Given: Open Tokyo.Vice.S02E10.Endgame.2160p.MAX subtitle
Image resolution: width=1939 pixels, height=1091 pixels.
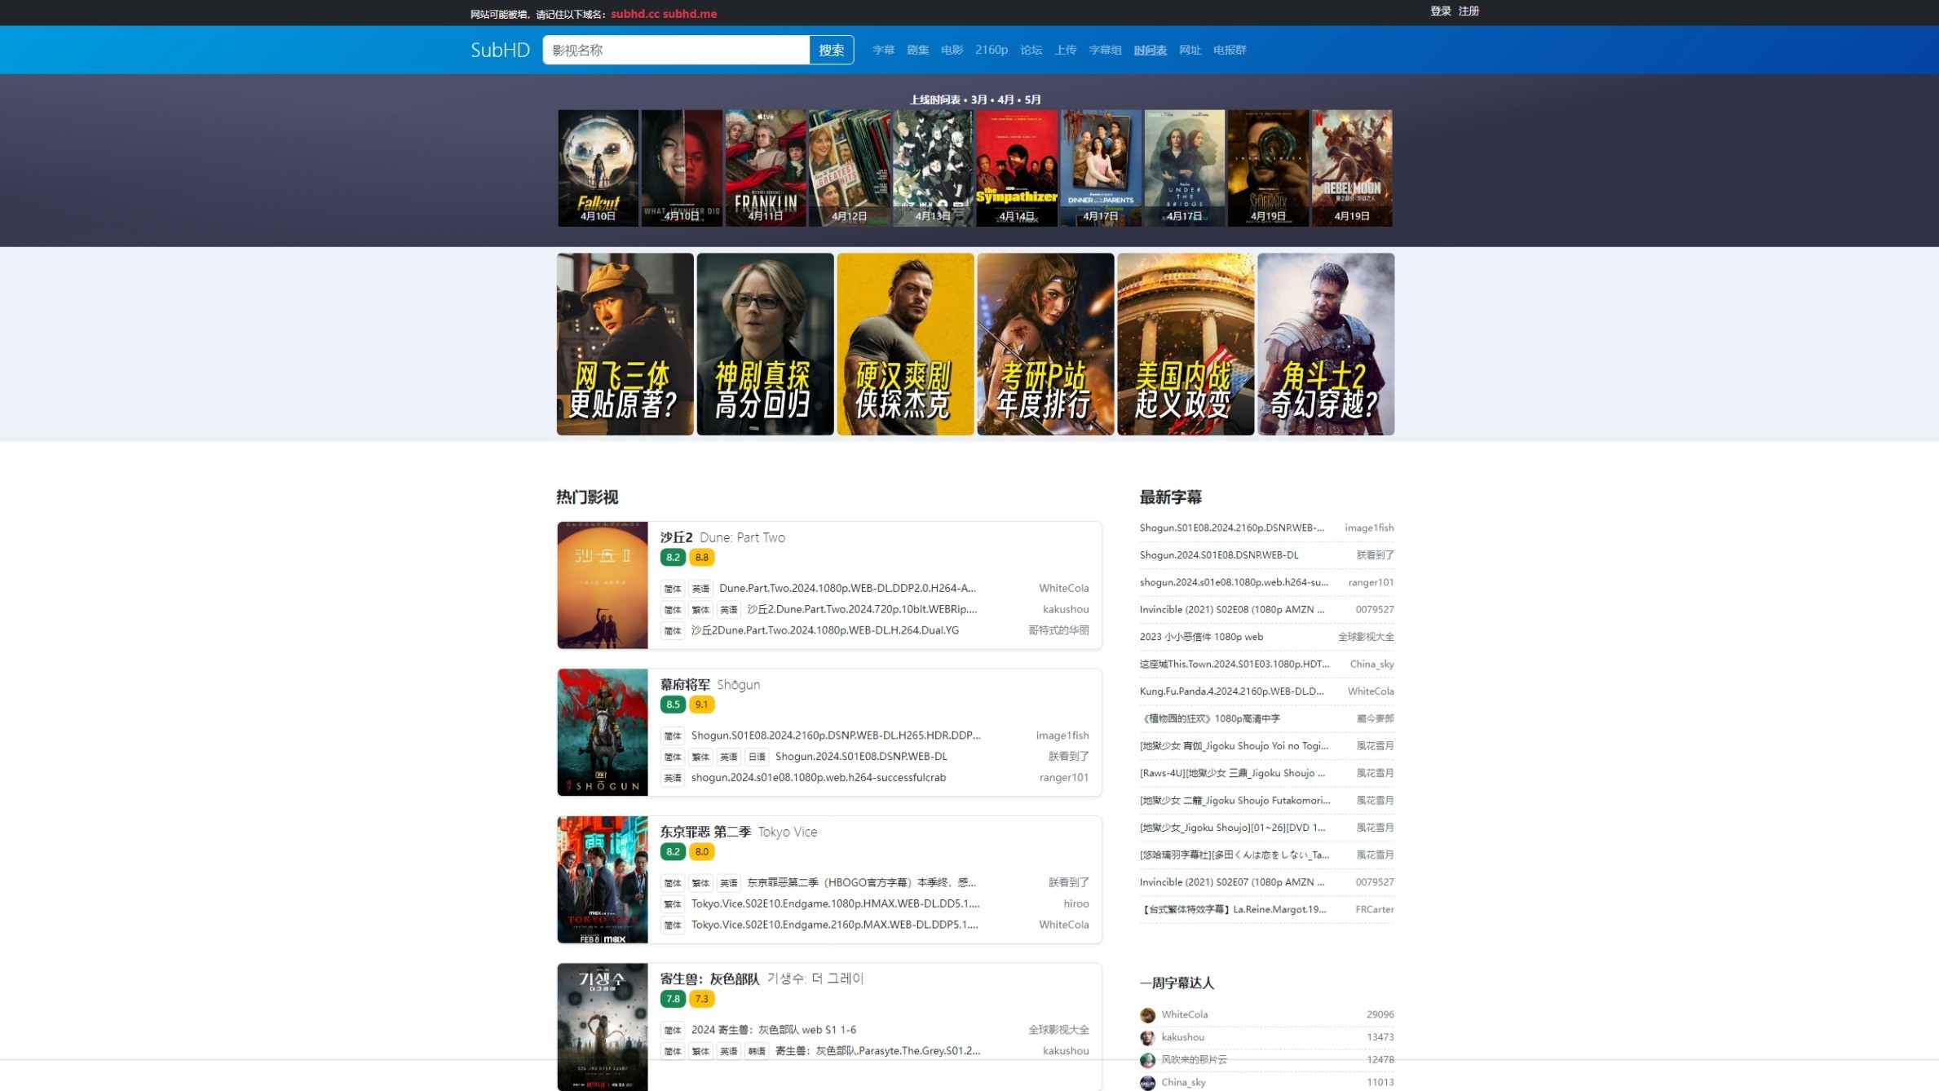Looking at the screenshot, I should [x=834, y=925].
